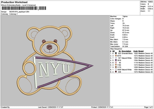Select the 'Last Saved: 12/09/2025 17.17.37' footer text
Image resolution: width=154 pixels, height=109 pixels.
(x=51, y=107)
